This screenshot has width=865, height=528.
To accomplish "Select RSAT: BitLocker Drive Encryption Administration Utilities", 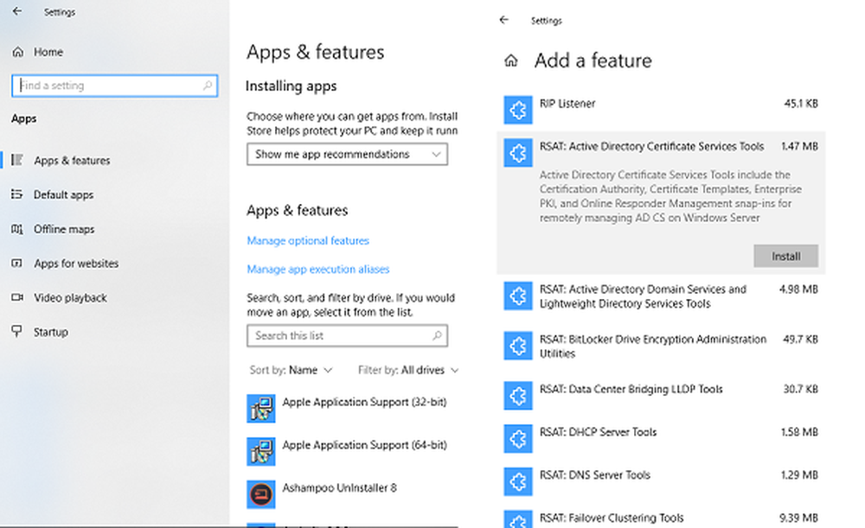I will [x=652, y=347].
